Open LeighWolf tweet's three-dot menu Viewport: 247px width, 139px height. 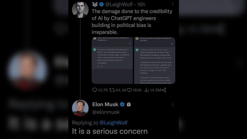pos(173,4)
